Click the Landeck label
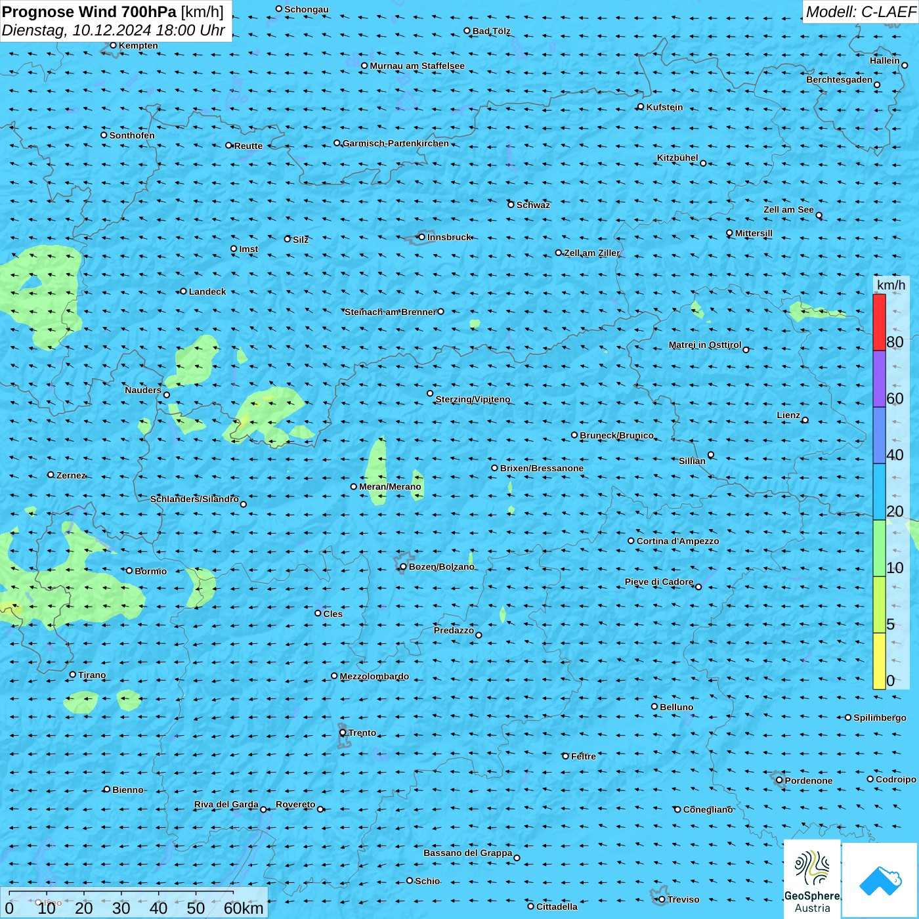Screen dimensions: 919x919 pos(207,291)
